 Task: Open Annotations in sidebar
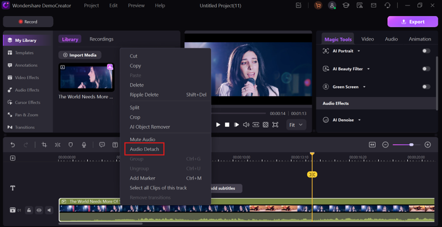pos(26,65)
